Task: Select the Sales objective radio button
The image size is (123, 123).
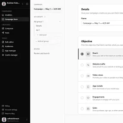Action: click(x=82, y=109)
